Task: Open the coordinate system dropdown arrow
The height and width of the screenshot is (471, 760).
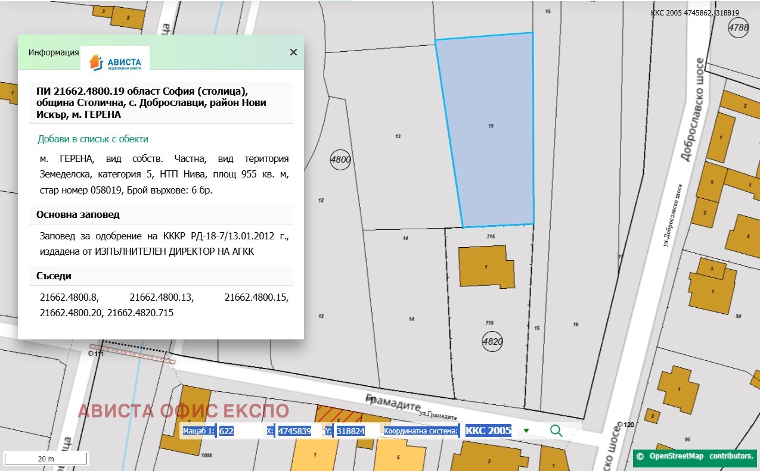Action: (526, 431)
